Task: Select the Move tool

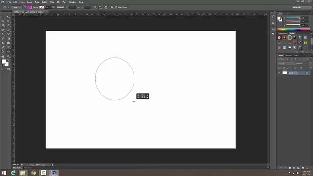Action: click(x=8, y=17)
